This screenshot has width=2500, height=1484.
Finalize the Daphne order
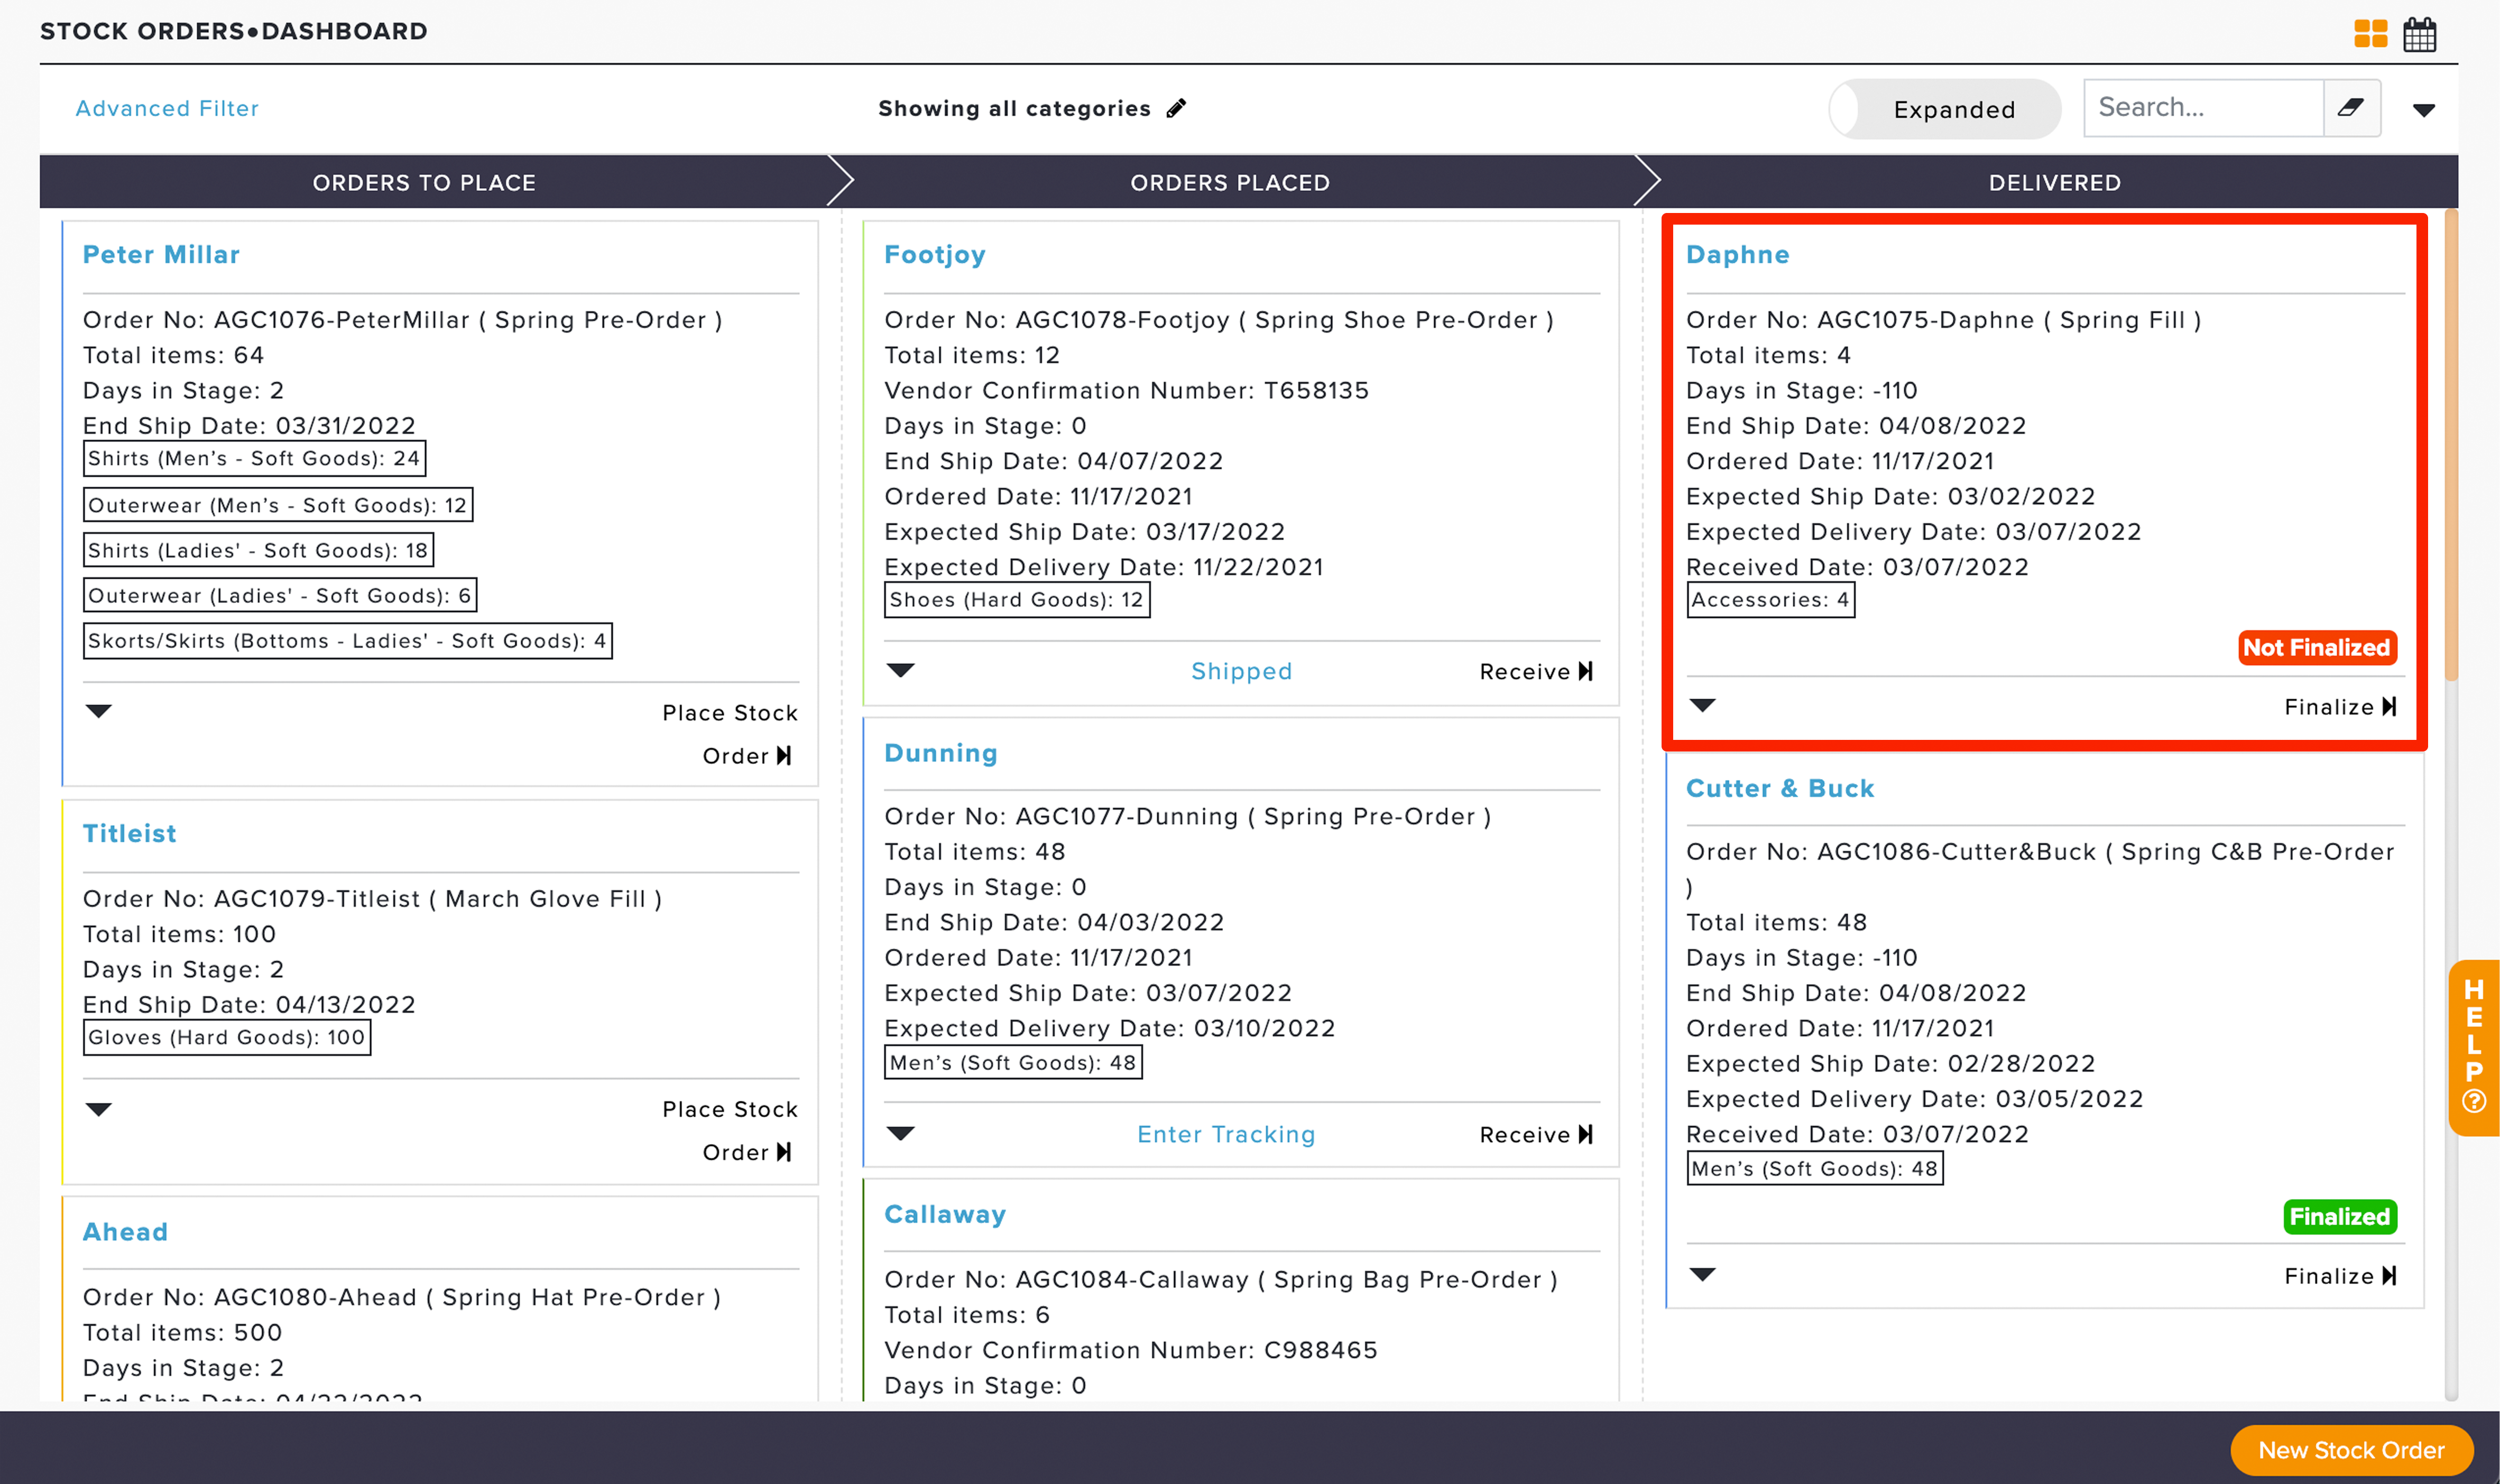tap(2340, 707)
